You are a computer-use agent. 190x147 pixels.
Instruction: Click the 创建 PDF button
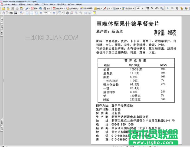59,8
